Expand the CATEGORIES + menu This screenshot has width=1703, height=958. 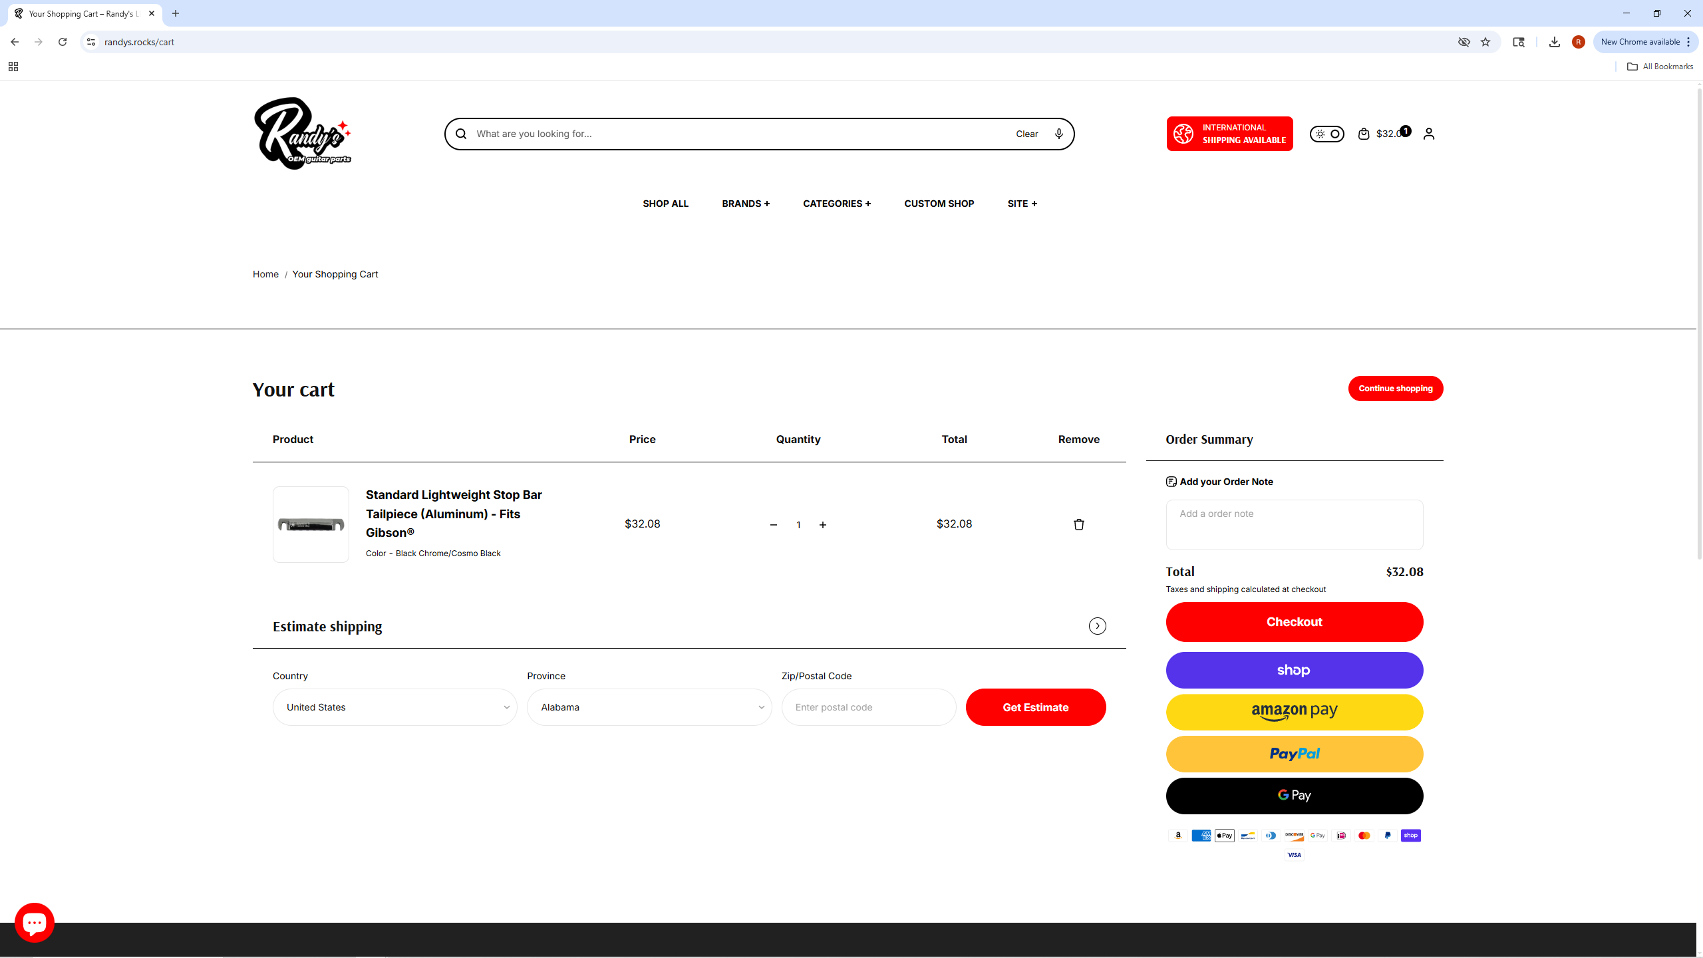(836, 204)
